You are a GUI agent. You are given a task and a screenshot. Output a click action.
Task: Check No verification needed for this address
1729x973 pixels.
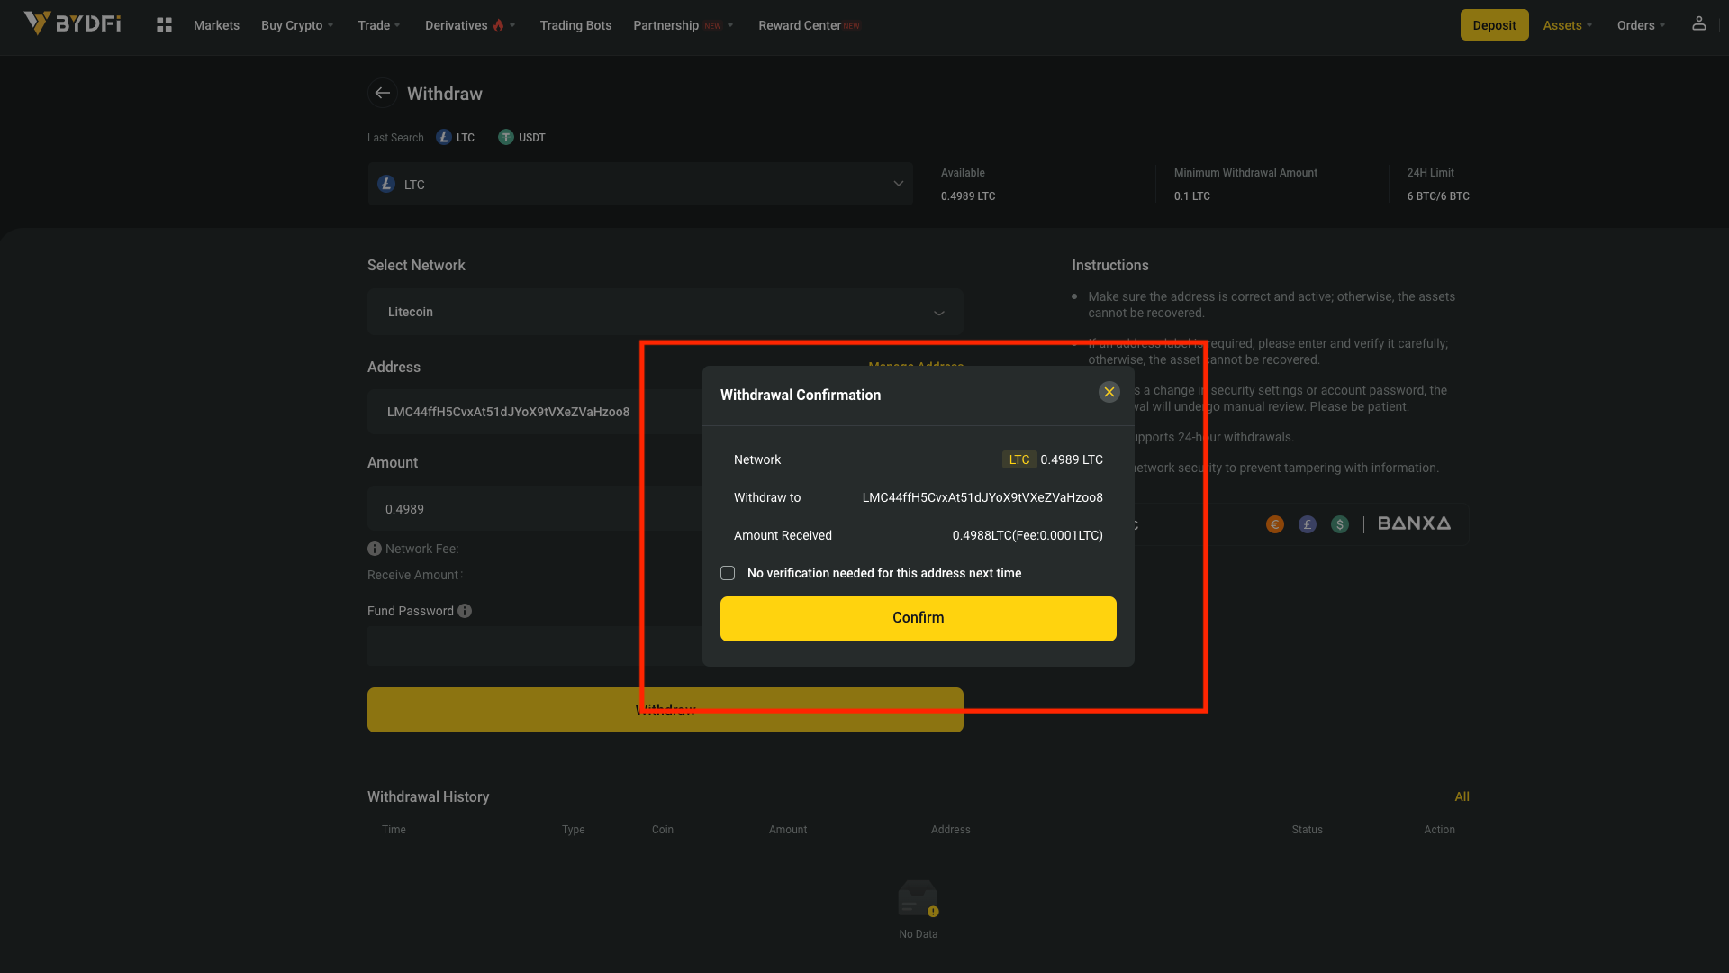tap(728, 573)
